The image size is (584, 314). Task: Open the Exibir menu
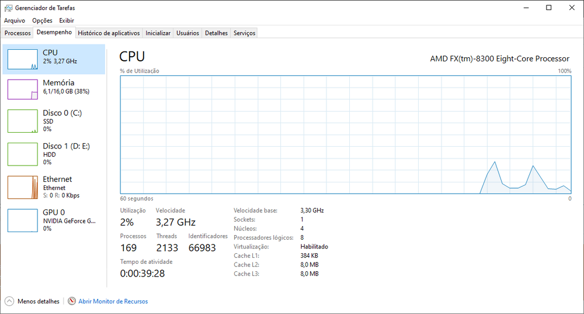point(66,20)
